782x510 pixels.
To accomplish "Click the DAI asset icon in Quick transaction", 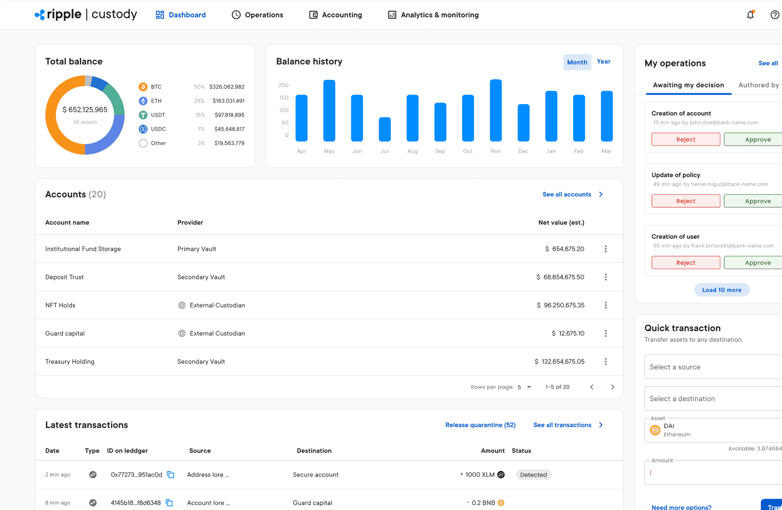I will [656, 430].
